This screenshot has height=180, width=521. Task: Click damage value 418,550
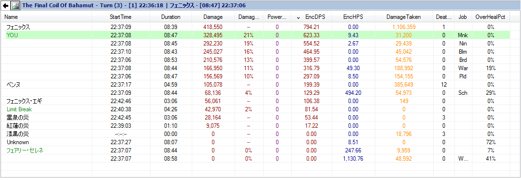tap(213, 27)
